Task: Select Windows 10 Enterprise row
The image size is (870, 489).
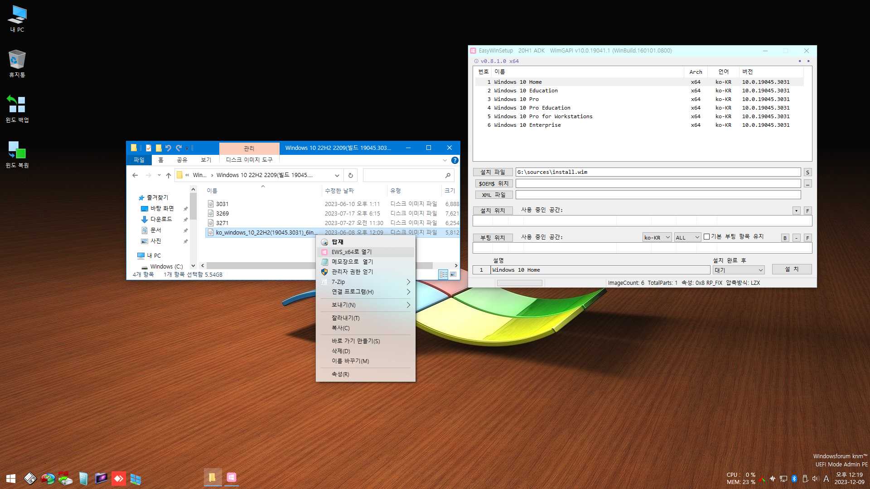Action: coord(639,125)
